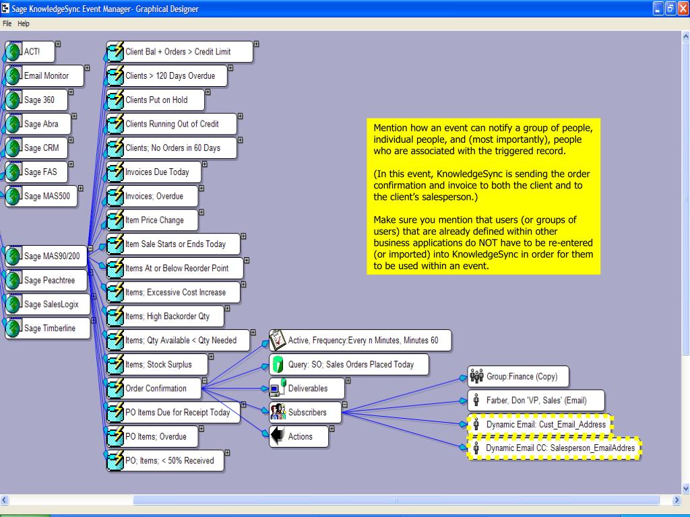Select PO Items Due for Receipt Today
Image resolution: width=690 pixels, height=517 pixels.
[173, 413]
